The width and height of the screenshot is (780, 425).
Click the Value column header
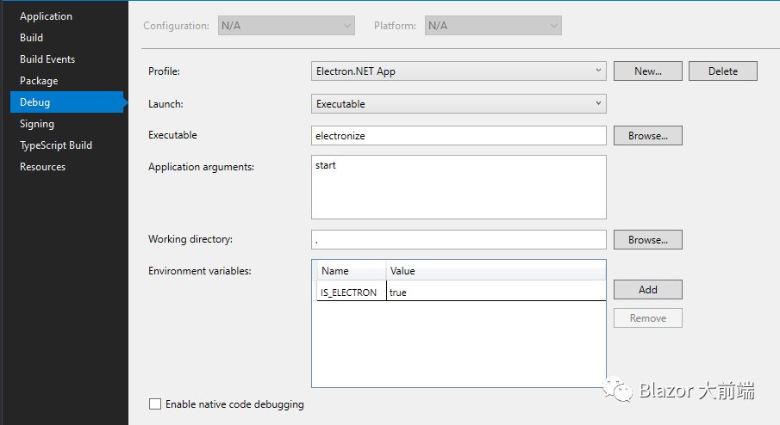[496, 271]
